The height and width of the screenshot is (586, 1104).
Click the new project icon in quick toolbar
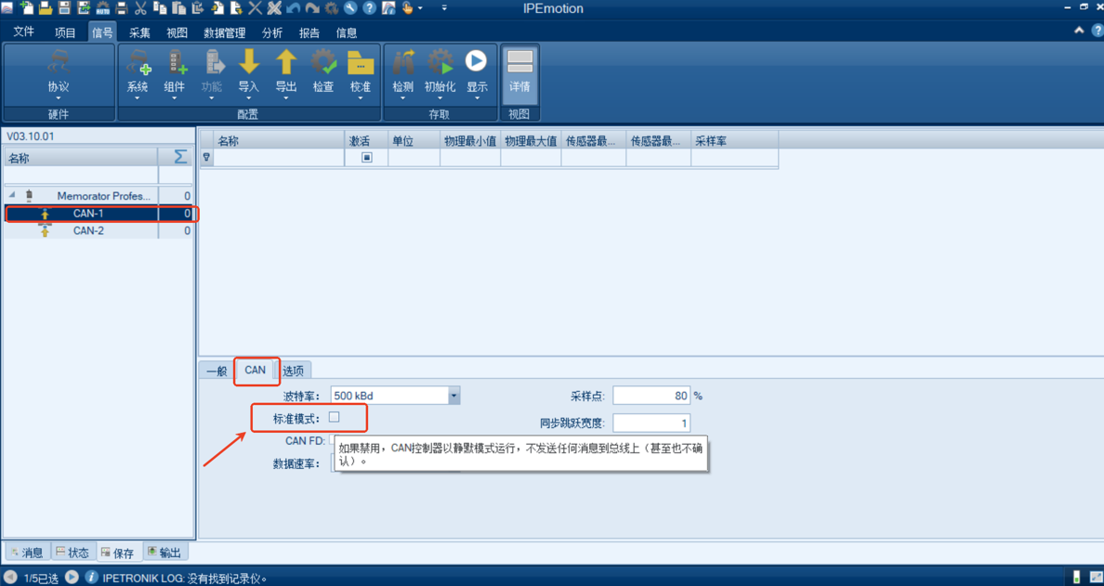(x=28, y=7)
